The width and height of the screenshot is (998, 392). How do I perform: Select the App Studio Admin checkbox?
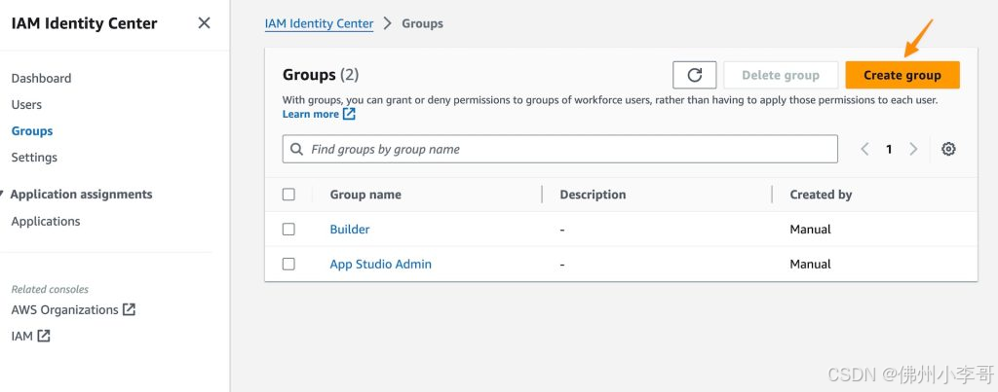(x=288, y=264)
